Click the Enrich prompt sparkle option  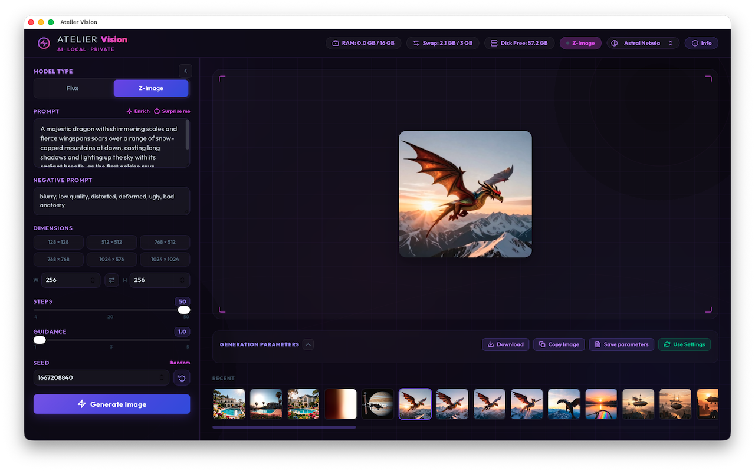point(138,111)
